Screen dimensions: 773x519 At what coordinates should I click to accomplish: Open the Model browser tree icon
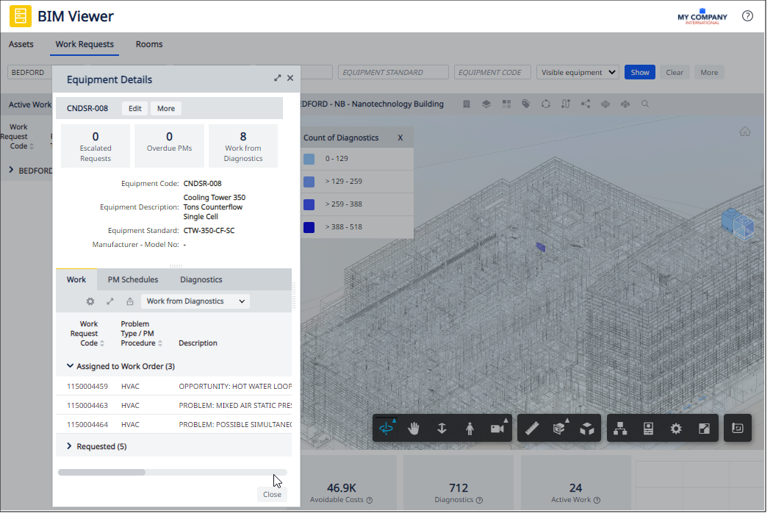pyautogui.click(x=621, y=430)
